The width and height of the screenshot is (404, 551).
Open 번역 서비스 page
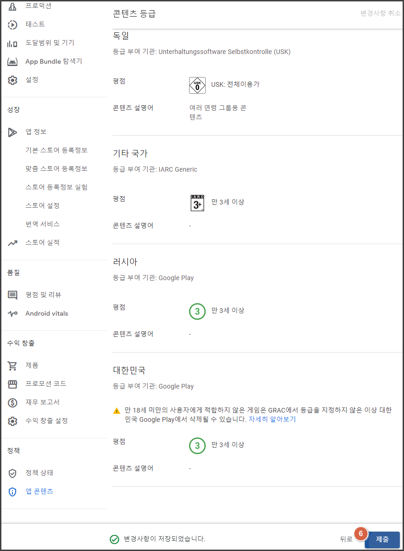click(42, 224)
